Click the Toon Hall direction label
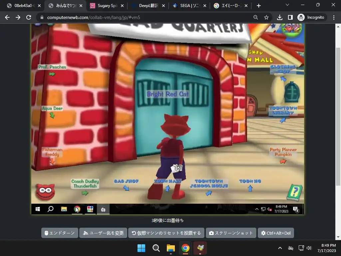Screen dimensions: 341x256 pyautogui.click(x=168, y=181)
